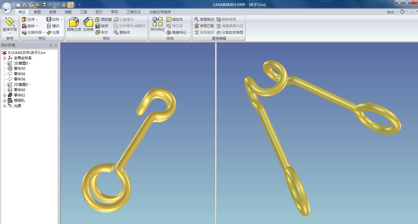The height and width of the screenshot is (224, 418).
Task: Redo the last undone action
Action: 57,4
